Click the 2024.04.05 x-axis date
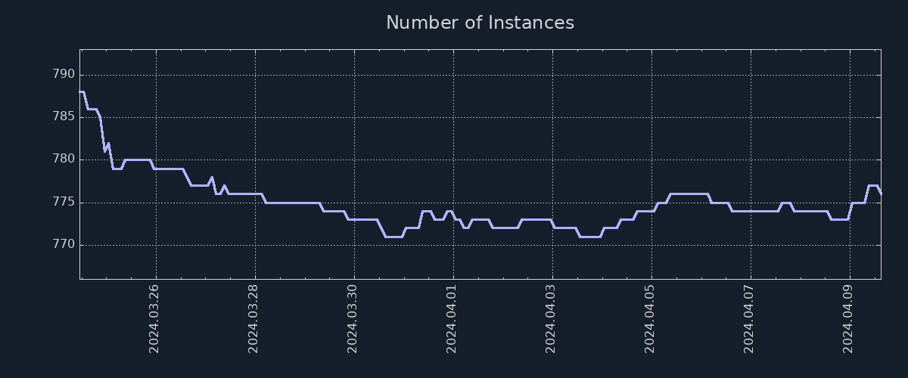The height and width of the screenshot is (378, 908). tap(650, 318)
